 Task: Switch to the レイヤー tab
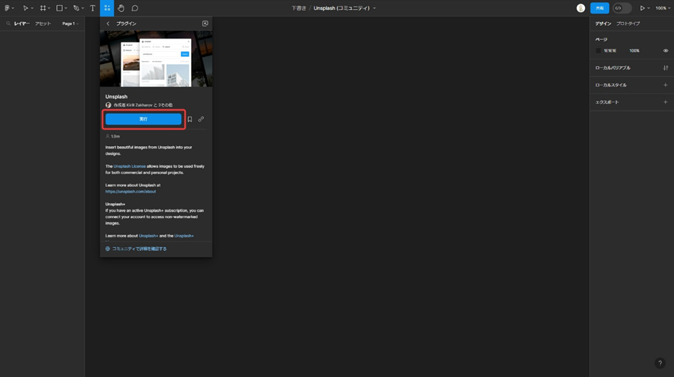21,24
